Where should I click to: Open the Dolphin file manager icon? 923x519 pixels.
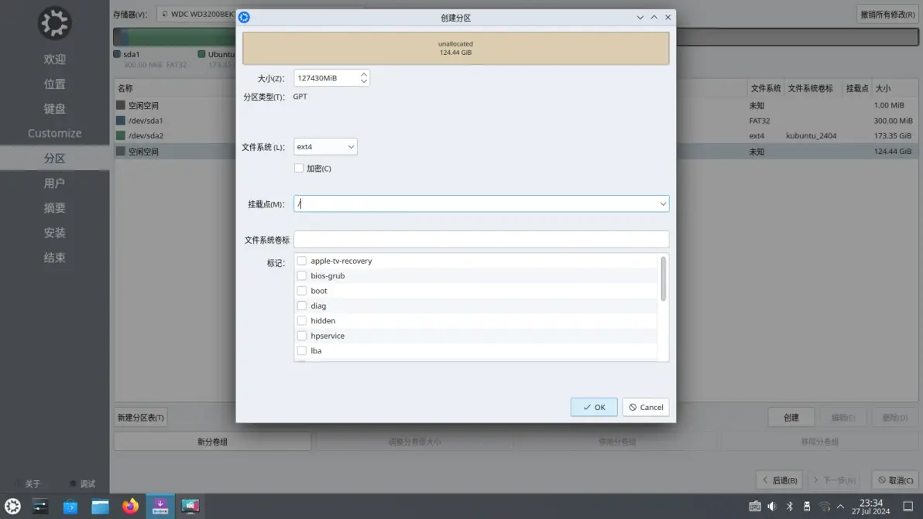(100, 506)
